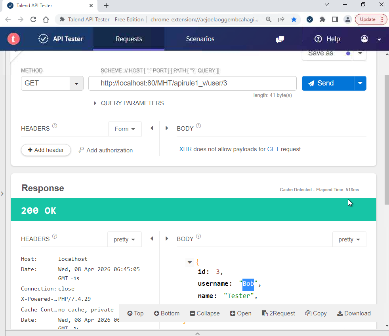389x336 pixels.
Task: Click the request BODY help icon
Action: [198, 126]
